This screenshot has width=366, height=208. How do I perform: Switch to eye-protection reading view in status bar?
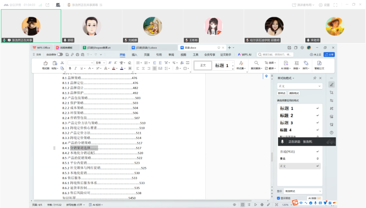pos(234,205)
